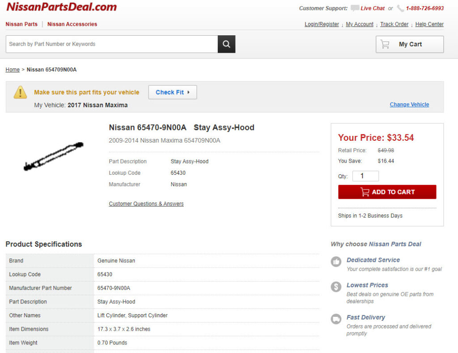458x353 pixels.
Task: Click the shopping cart icon in My Cart
Action: (x=385, y=44)
